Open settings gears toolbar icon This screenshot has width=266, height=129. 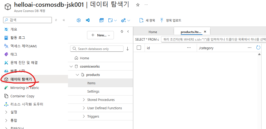[x=123, y=21]
